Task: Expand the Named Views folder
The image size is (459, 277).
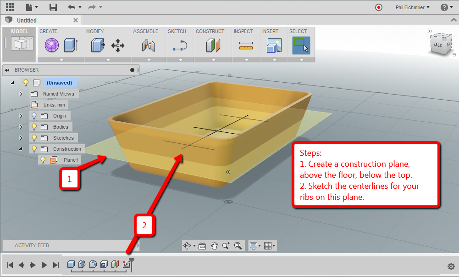Action: coord(21,94)
